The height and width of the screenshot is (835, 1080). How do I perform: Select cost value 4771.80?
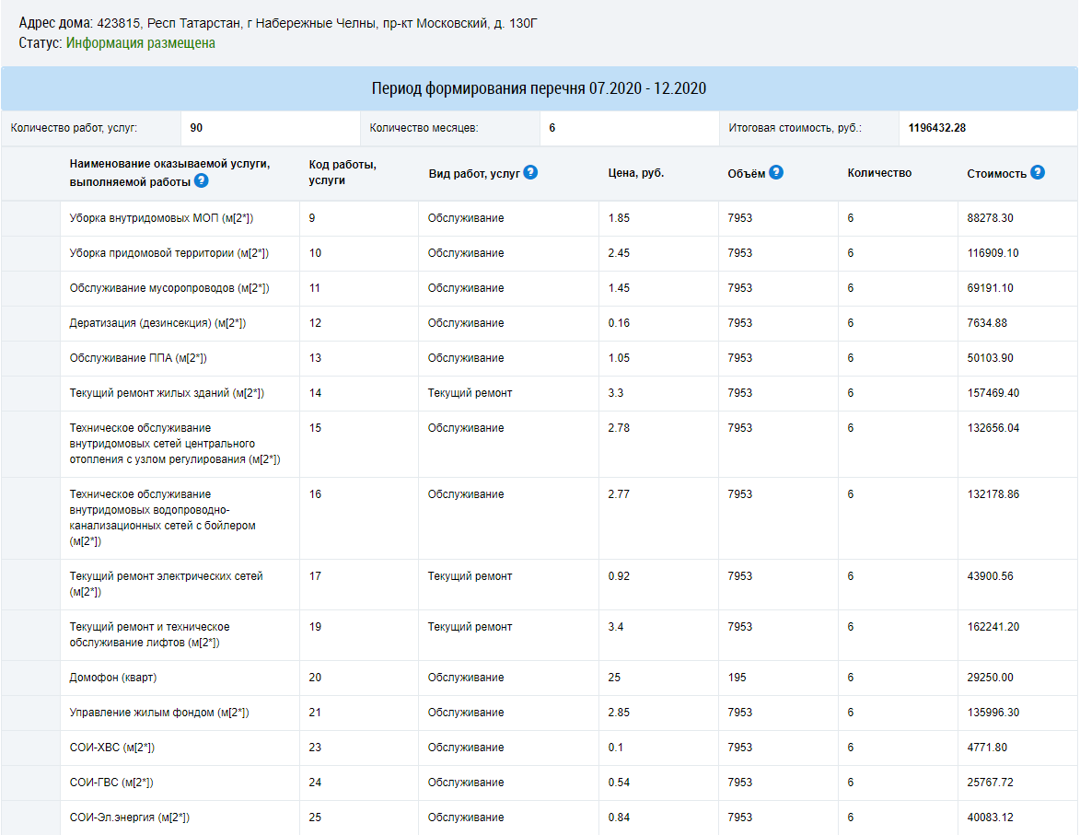[x=987, y=748]
